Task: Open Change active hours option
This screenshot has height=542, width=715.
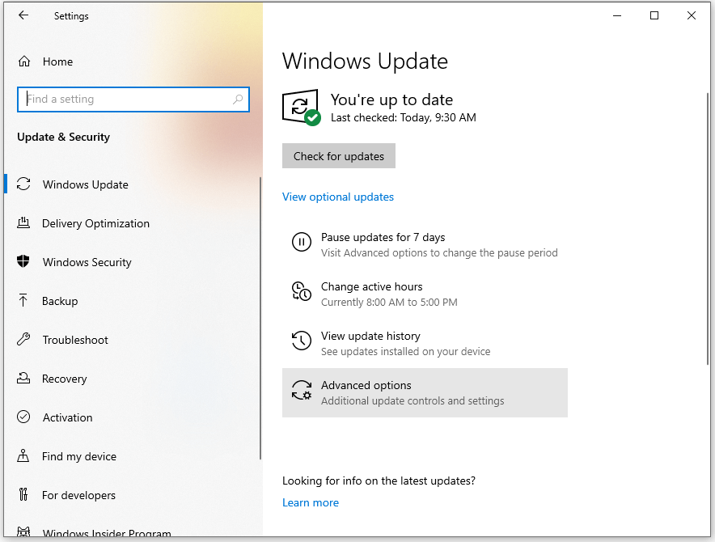Action: pyautogui.click(x=425, y=294)
